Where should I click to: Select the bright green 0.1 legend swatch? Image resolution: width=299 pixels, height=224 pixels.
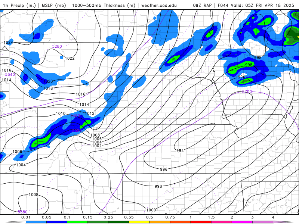tap(77, 222)
